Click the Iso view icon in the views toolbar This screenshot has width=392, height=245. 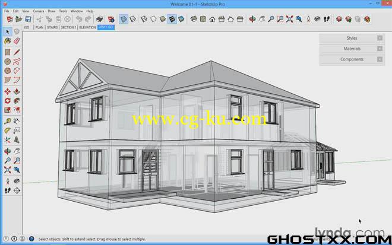194,19
